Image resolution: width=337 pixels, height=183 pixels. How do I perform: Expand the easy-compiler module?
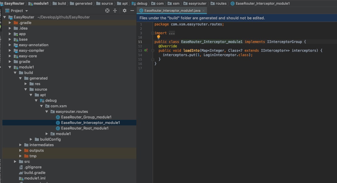click(x=10, y=51)
